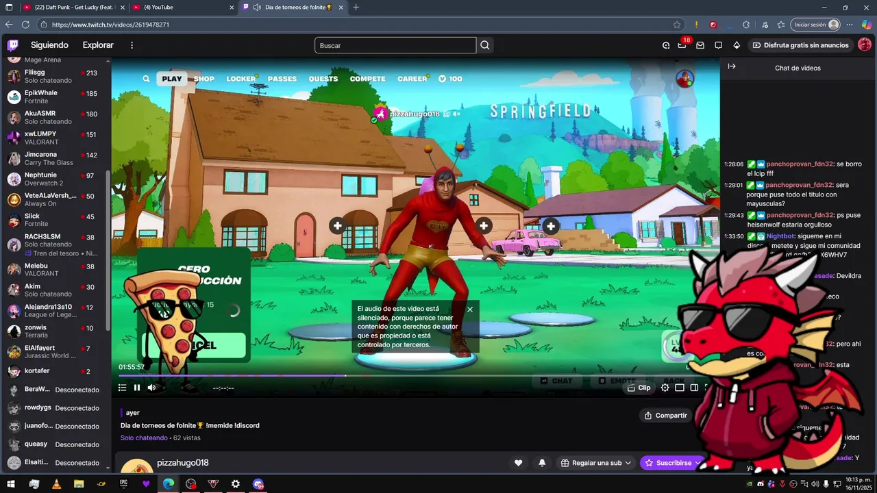
Task: Switch to Daft Punk Get Lucky browser tab
Action: point(73,8)
